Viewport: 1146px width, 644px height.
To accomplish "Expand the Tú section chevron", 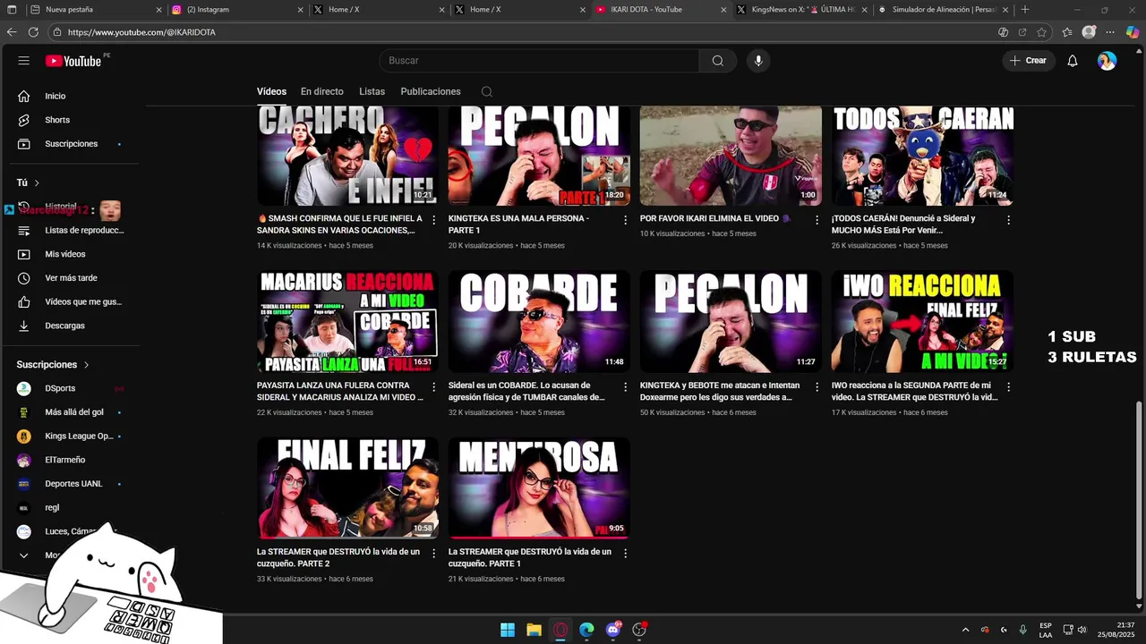I will coord(37,182).
